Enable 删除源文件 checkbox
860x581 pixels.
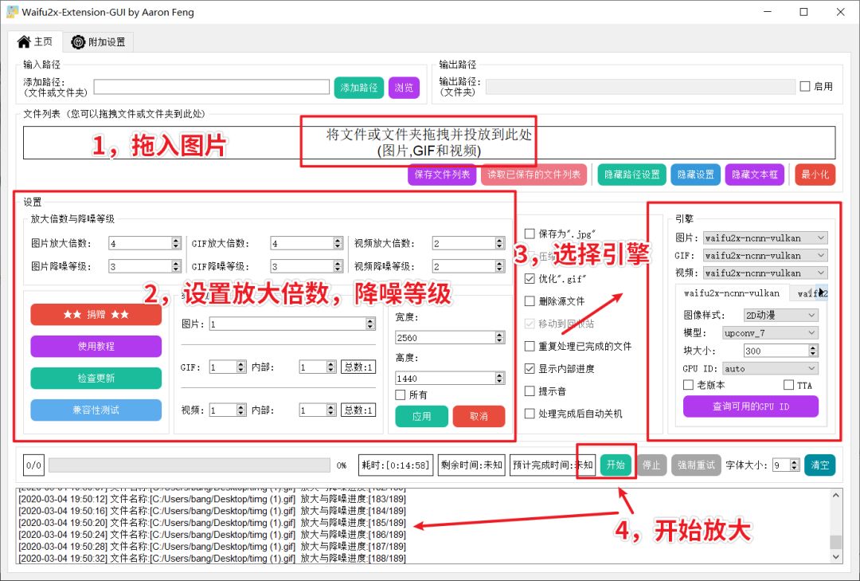tap(530, 301)
